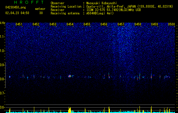Click observer name Masayuki Kobayashi

[x=102, y=3]
